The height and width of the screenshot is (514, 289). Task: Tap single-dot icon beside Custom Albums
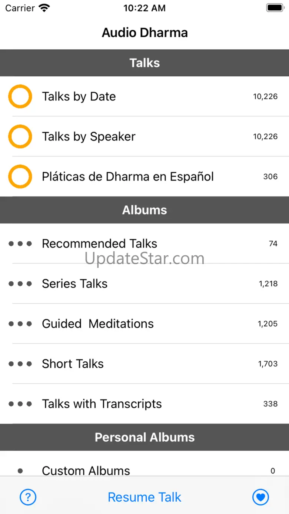[20, 471]
